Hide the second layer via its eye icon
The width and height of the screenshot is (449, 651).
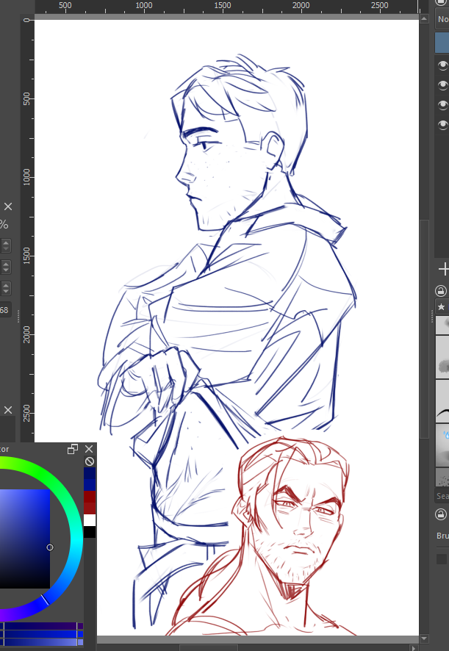click(x=443, y=84)
